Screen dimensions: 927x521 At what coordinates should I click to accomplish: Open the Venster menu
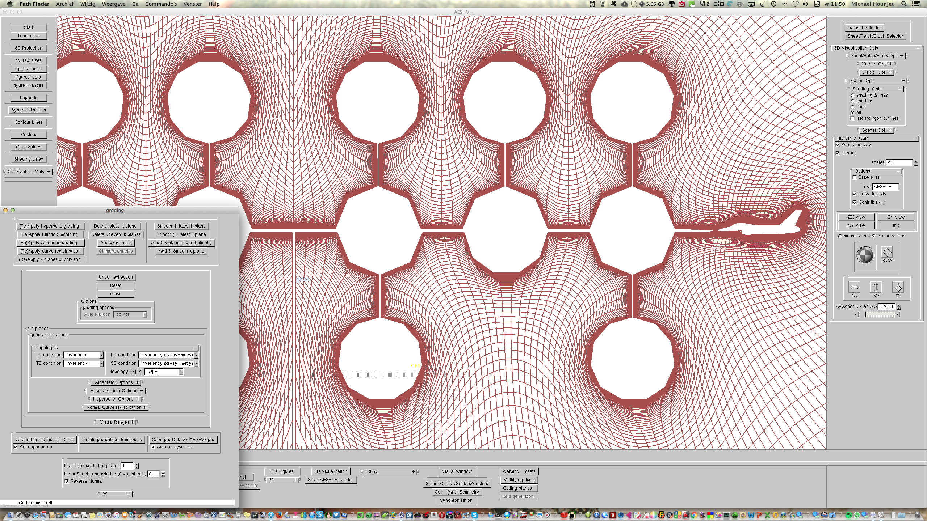193,4
